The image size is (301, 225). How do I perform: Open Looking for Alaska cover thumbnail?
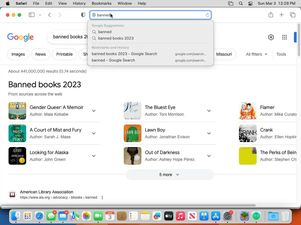[17, 156]
